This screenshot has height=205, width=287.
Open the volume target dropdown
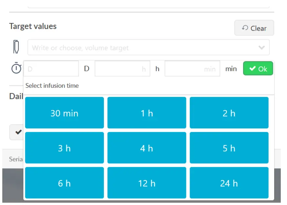pyautogui.click(x=149, y=47)
